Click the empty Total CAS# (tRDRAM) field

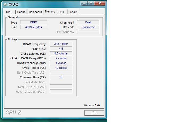click(61, 87)
